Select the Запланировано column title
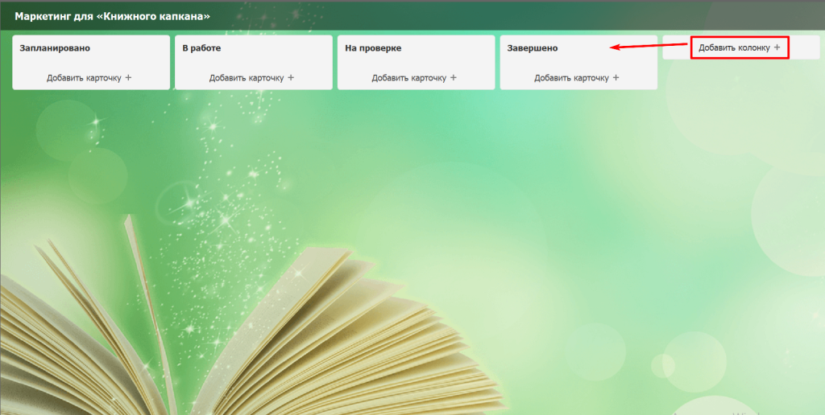This screenshot has width=825, height=415. (55, 48)
